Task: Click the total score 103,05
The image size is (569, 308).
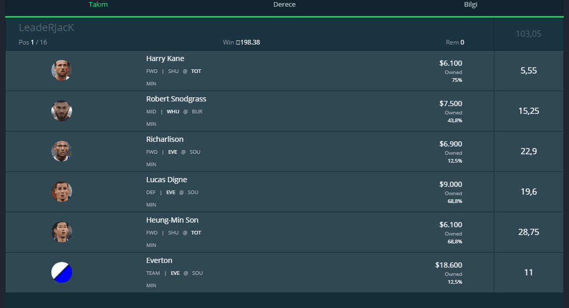Action: pyautogui.click(x=529, y=34)
